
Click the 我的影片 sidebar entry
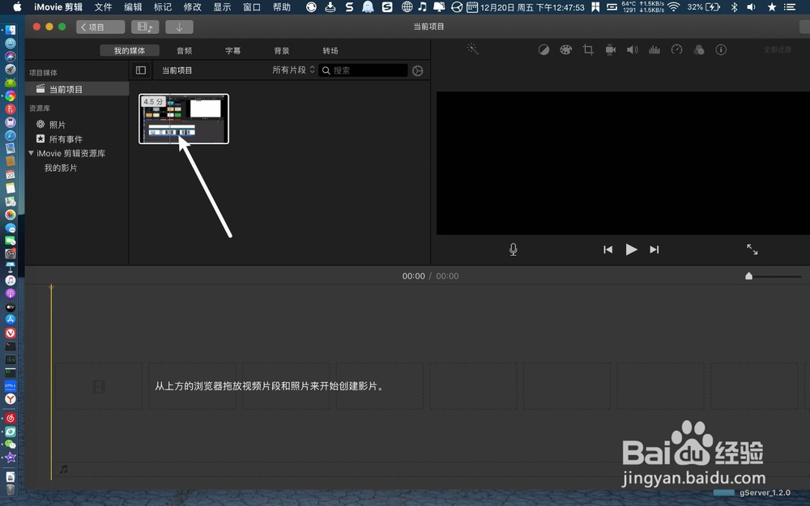tap(60, 168)
